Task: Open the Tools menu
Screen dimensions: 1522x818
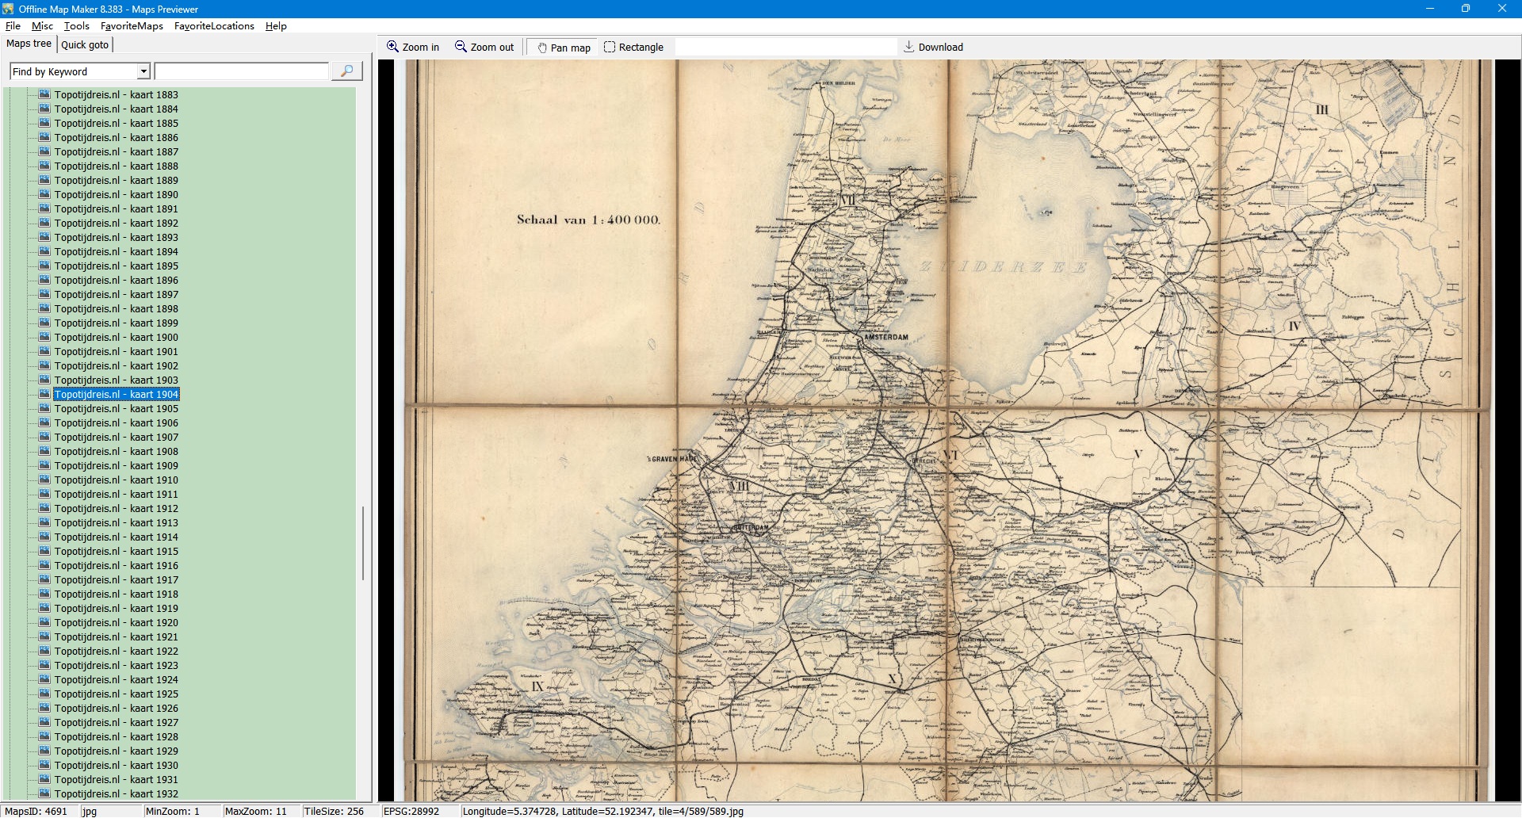Action: (77, 26)
